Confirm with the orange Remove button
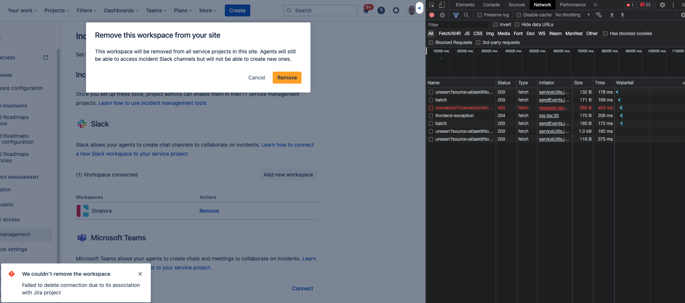The width and height of the screenshot is (685, 303). [x=287, y=78]
